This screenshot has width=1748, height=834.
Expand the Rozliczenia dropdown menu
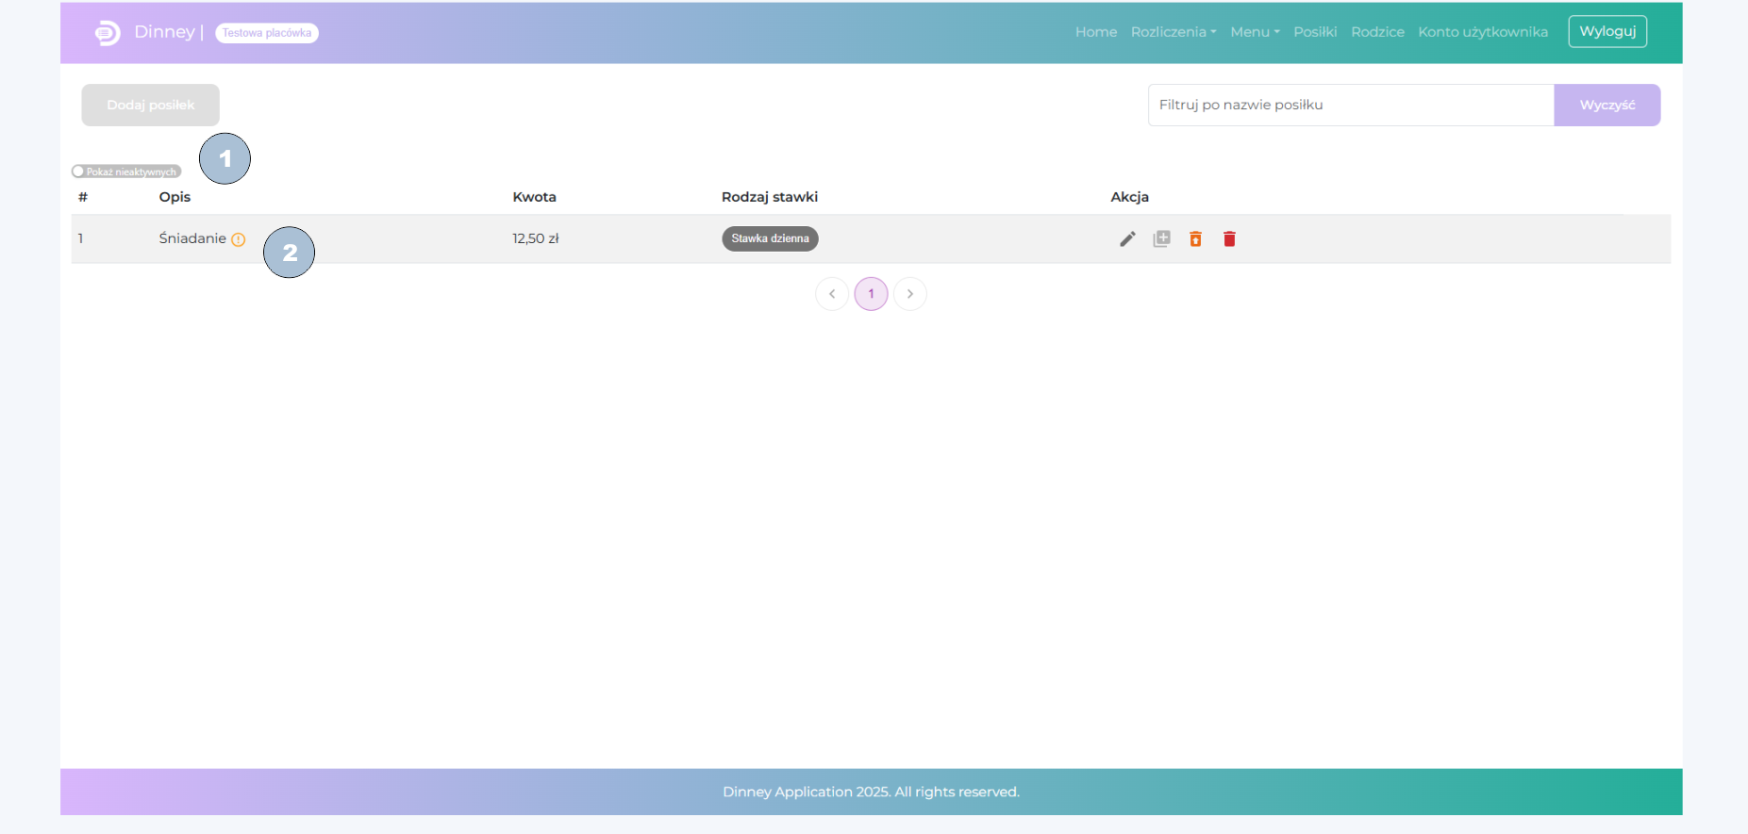[1173, 32]
